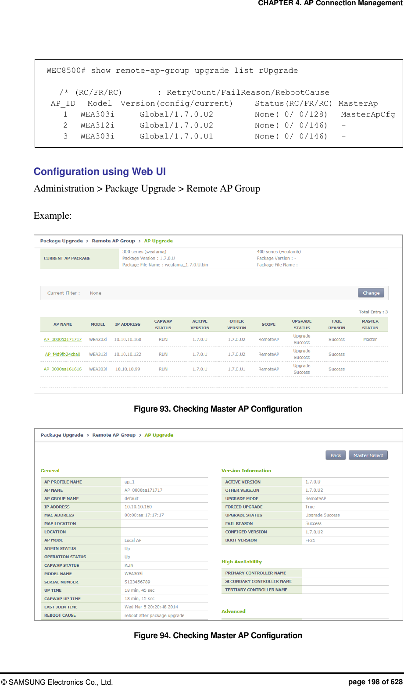
Task: Sort by the CAPWAP STATUS column header
Action: tap(163, 324)
